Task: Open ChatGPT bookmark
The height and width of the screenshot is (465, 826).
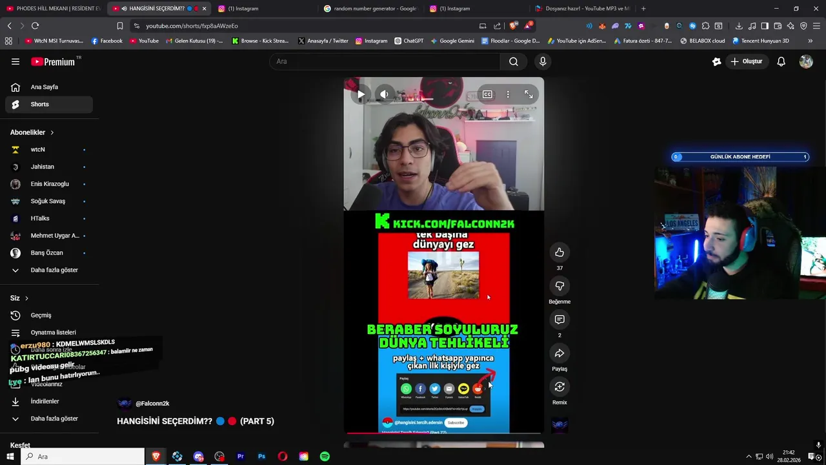Action: [x=408, y=41]
